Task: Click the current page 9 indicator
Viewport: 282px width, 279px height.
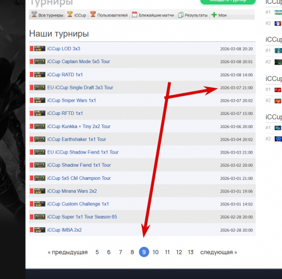Action: click(x=144, y=252)
